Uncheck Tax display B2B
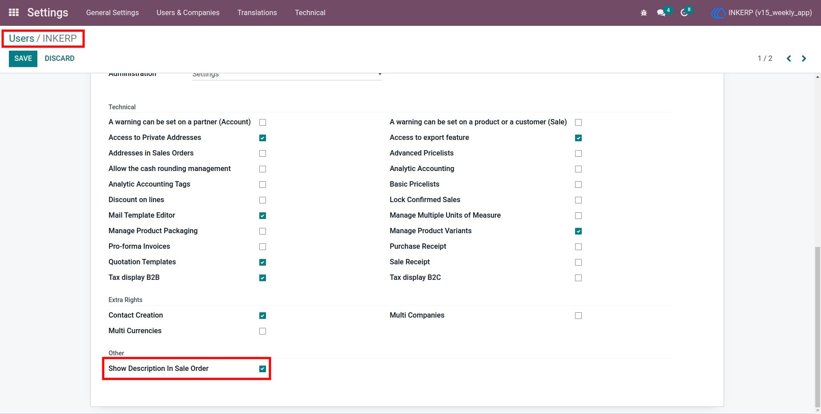This screenshot has height=414, width=821. [x=262, y=278]
